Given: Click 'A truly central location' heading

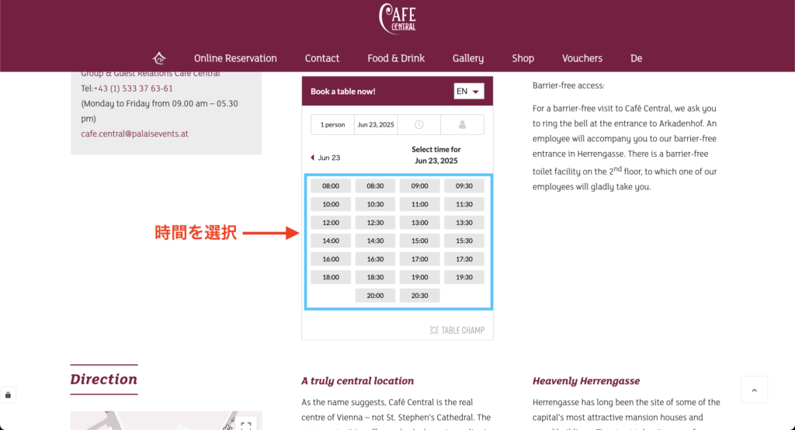Looking at the screenshot, I should point(357,381).
